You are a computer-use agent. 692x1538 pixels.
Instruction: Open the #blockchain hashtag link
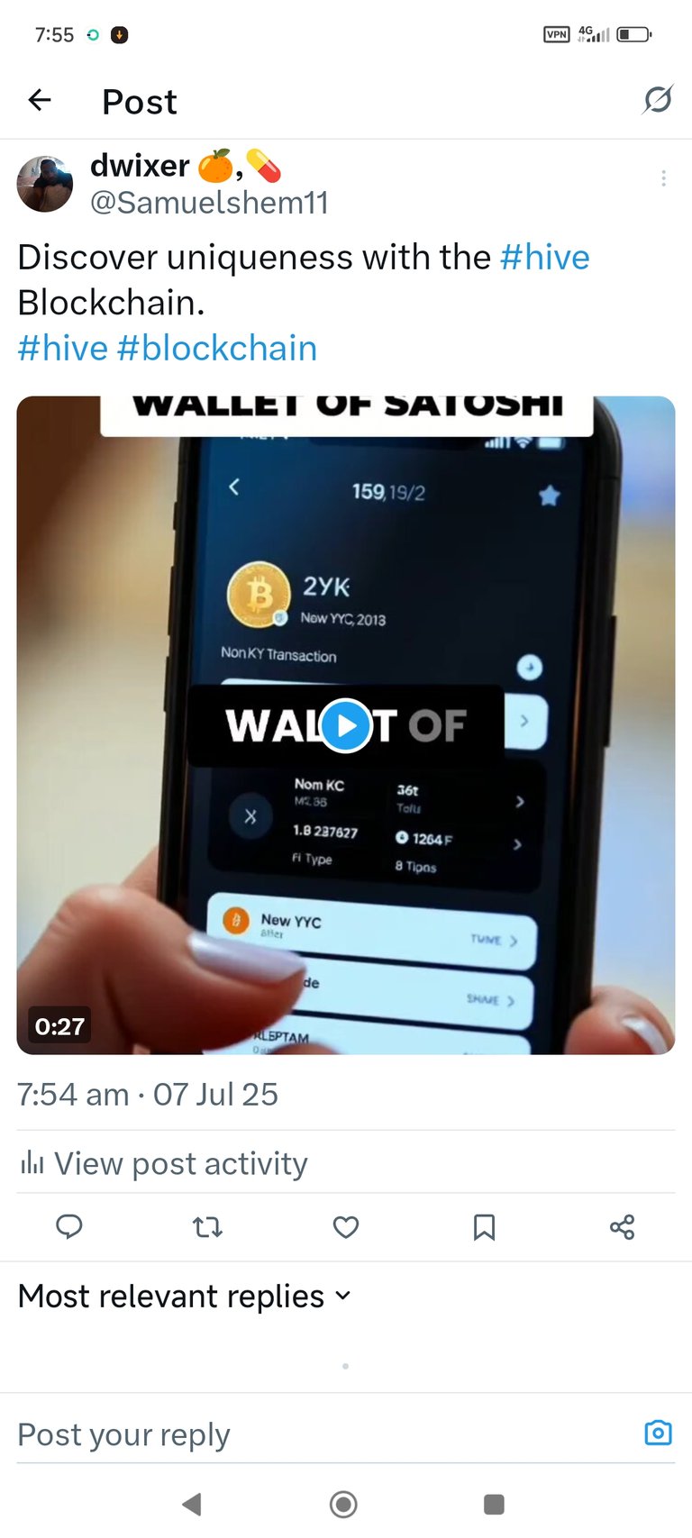click(217, 349)
